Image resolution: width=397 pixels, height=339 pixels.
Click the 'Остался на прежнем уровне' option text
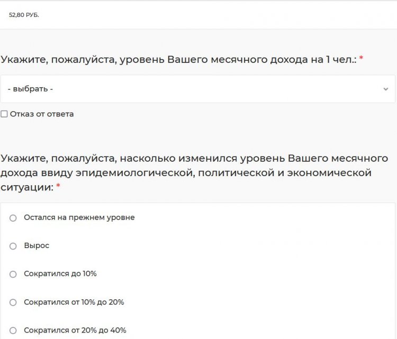(x=79, y=217)
